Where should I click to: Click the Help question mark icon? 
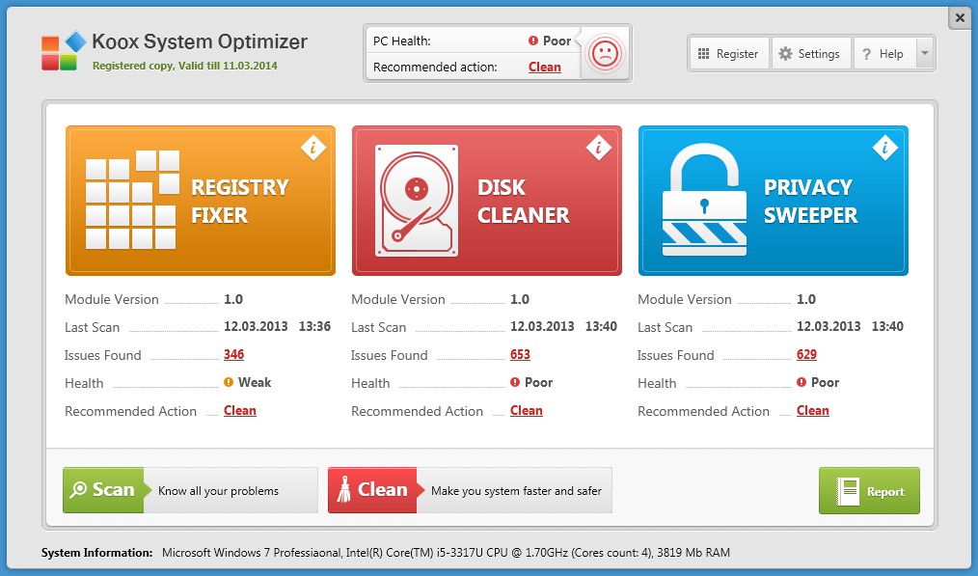pos(866,54)
